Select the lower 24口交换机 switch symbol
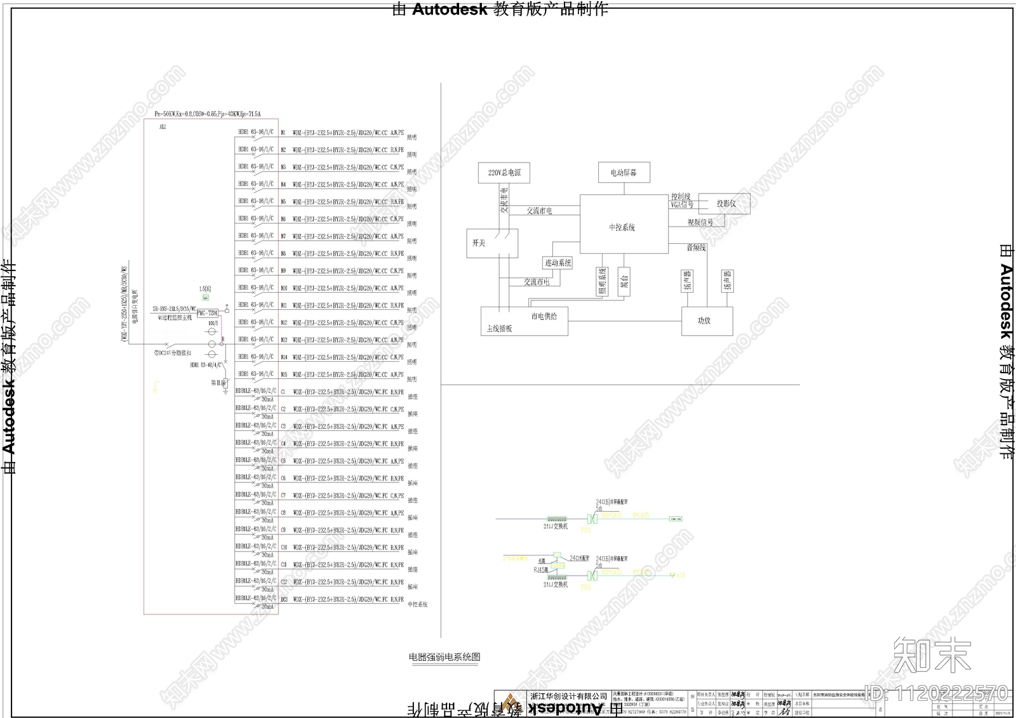 click(x=556, y=578)
